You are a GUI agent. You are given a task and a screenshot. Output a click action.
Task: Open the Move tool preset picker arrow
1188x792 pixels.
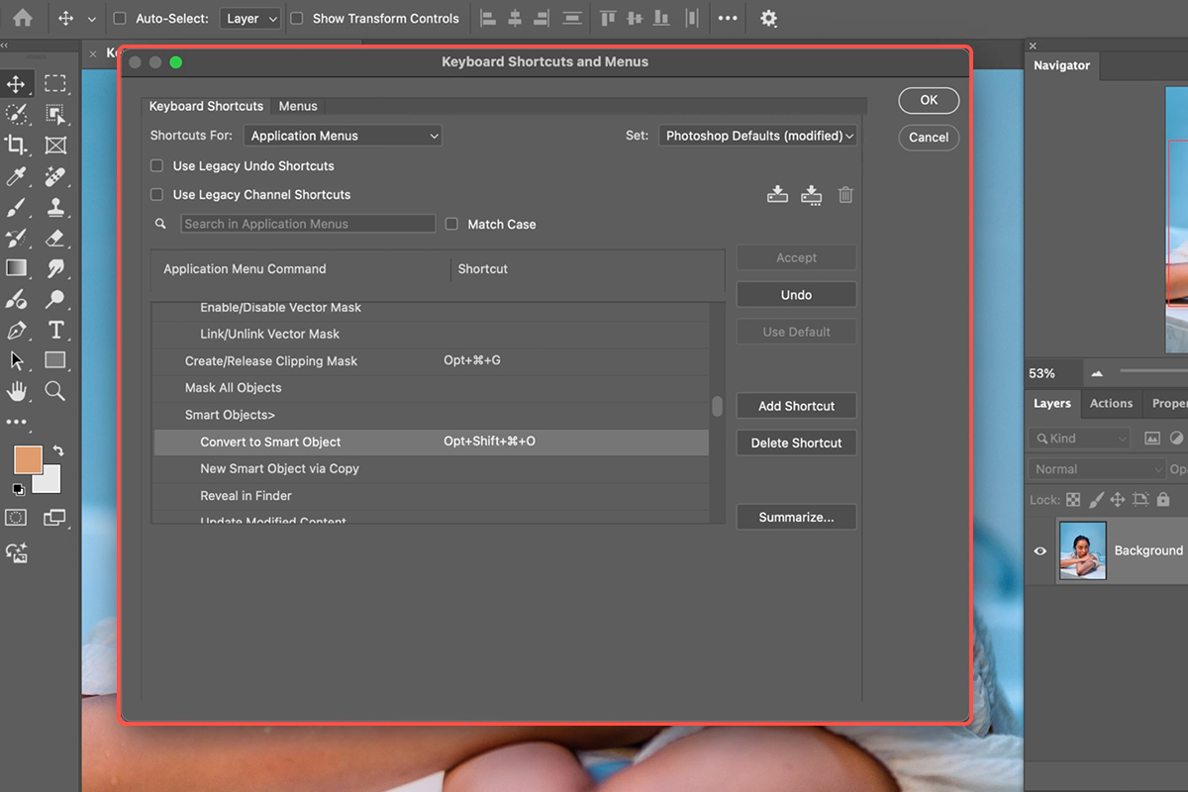point(92,18)
